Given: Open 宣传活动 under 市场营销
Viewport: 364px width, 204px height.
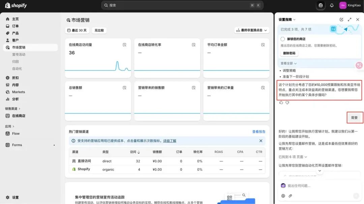Looking at the screenshot, I should (x=19, y=54).
